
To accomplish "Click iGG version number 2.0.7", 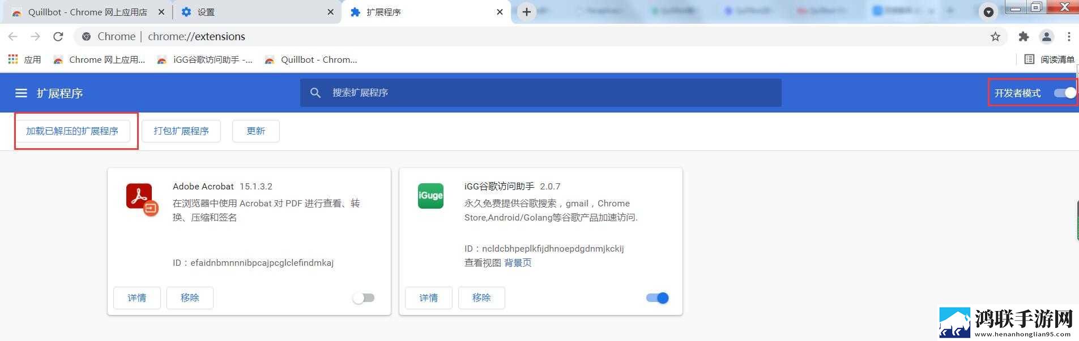I will [550, 187].
